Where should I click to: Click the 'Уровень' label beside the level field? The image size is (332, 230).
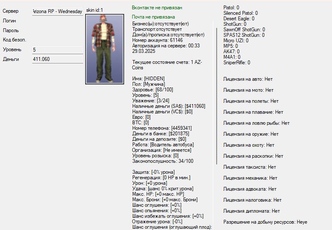pos(12,49)
